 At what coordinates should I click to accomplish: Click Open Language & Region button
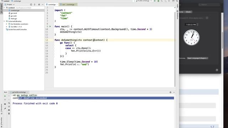(x=197, y=58)
